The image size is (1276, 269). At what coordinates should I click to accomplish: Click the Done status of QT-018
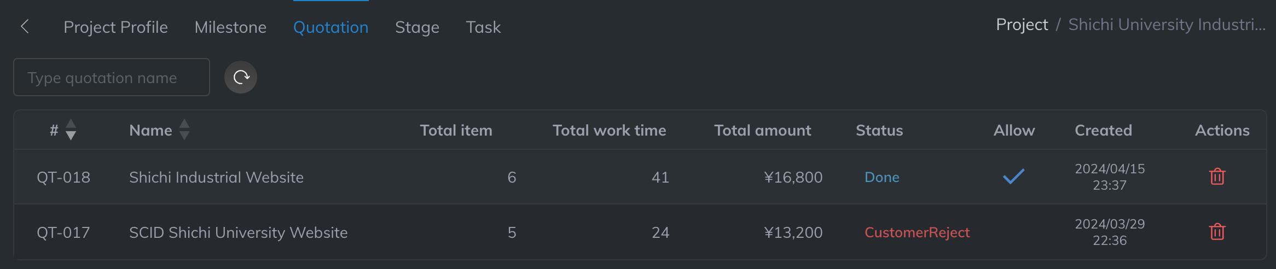881,177
